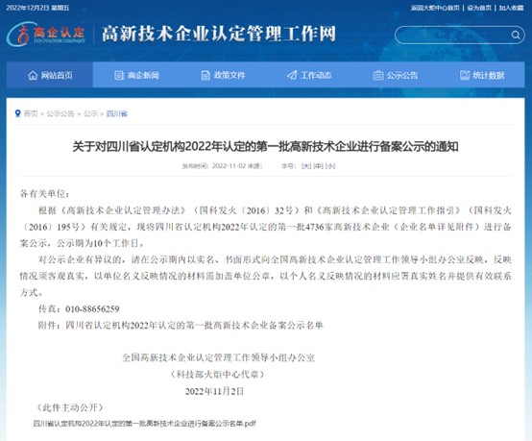Click the 高企新闻 news icon
This screenshot has height=441, width=532.
tap(119, 75)
